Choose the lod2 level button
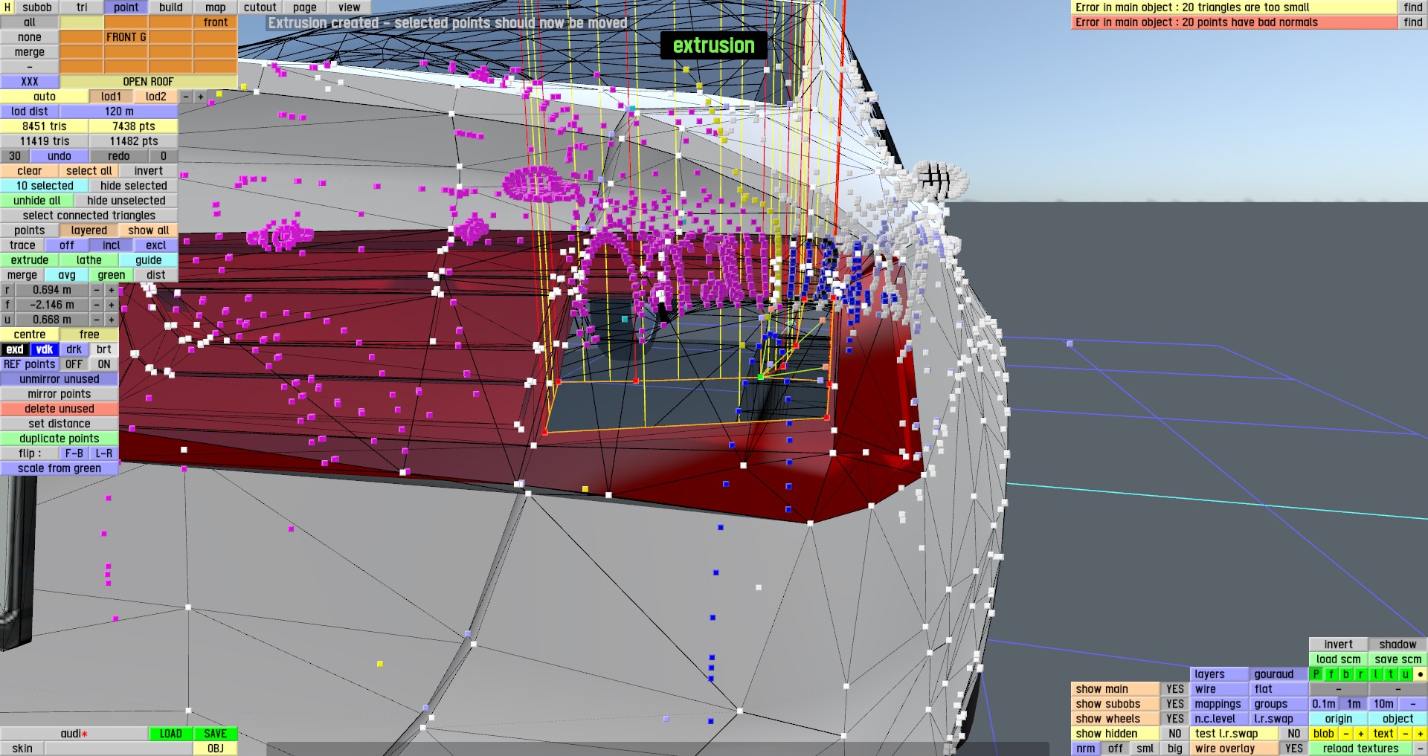1428x756 pixels. coord(156,97)
